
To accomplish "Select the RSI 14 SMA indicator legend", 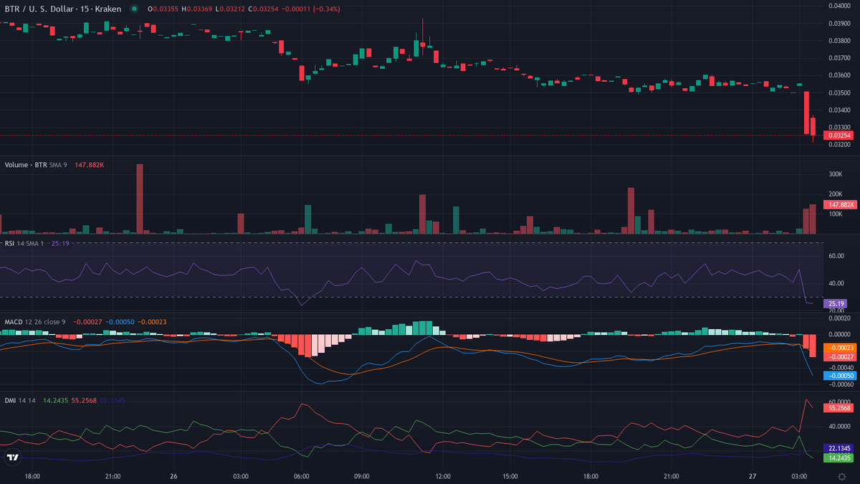I will click(24, 243).
